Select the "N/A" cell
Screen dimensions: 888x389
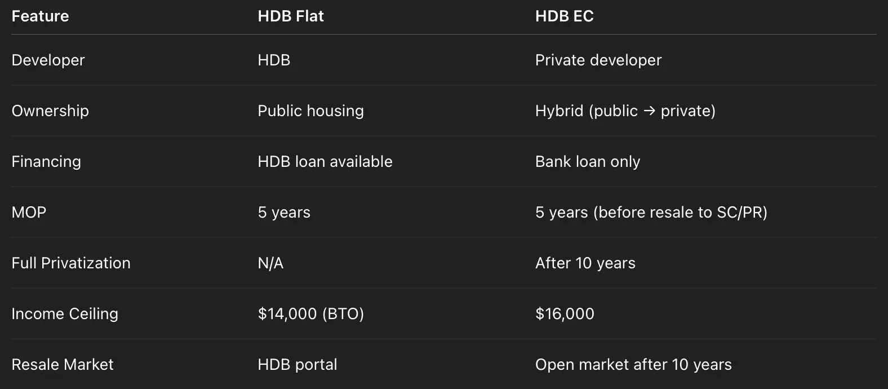270,263
